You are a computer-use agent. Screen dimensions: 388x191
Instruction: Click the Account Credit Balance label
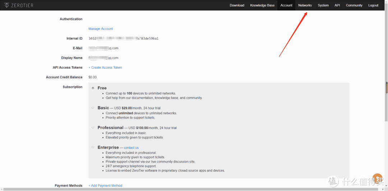click(x=64, y=77)
